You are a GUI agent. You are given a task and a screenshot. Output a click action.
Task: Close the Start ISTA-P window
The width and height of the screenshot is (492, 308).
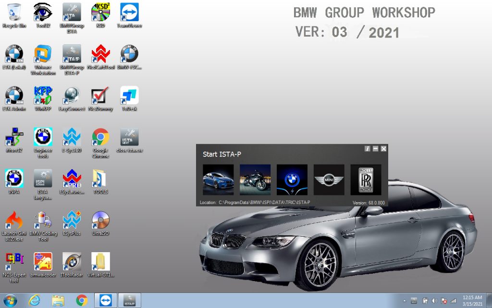(x=383, y=149)
